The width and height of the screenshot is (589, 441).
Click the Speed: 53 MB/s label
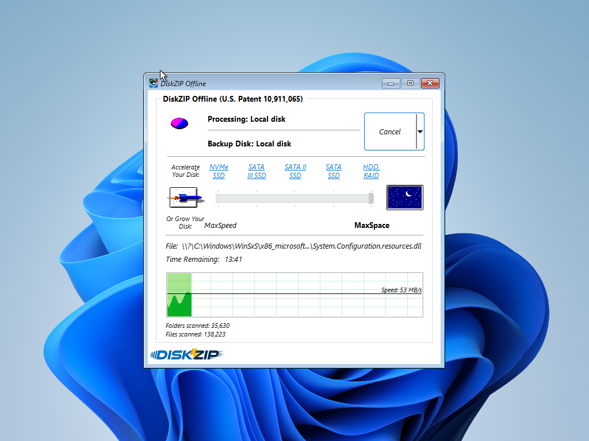401,290
